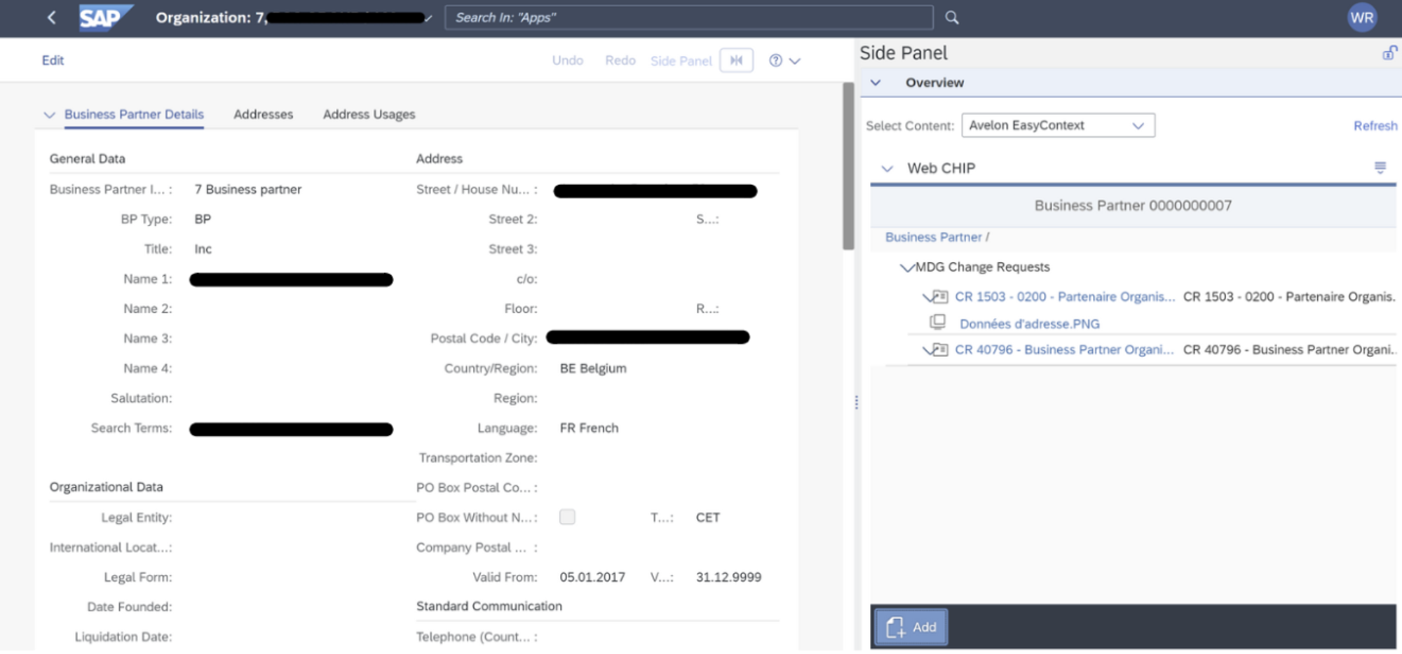This screenshot has width=1402, height=654.
Task: Focus the Search In Apps field
Action: pyautogui.click(x=688, y=18)
